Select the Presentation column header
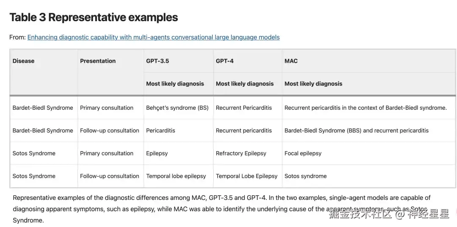Image resolution: width=457 pixels, height=227 pixels. coord(98,61)
